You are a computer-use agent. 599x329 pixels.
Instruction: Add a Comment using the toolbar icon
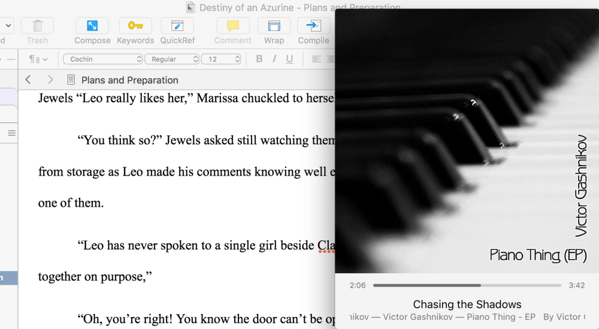point(233,26)
